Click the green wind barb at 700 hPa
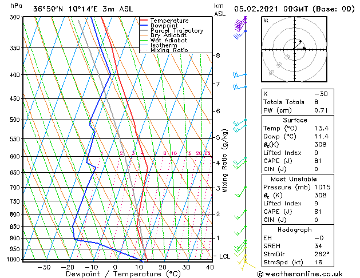Image resolution: width=360 pixels, height=278 pixels. [240, 192]
